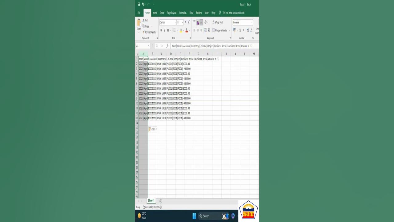This screenshot has height=222, width=394.
Task: Expand the Name Box dropdown
Action: 149,46
